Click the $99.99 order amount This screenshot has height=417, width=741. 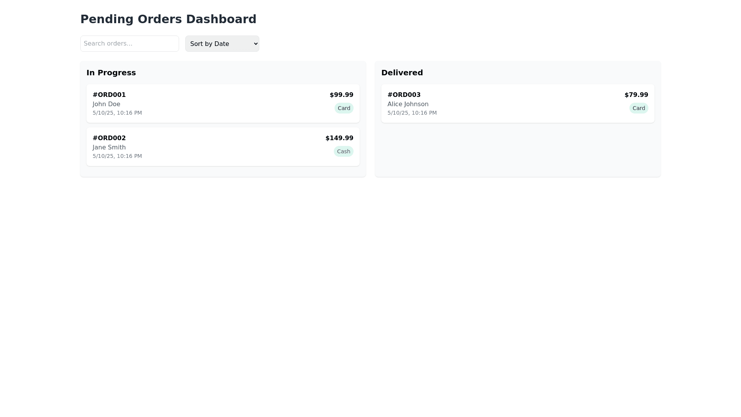(x=341, y=95)
